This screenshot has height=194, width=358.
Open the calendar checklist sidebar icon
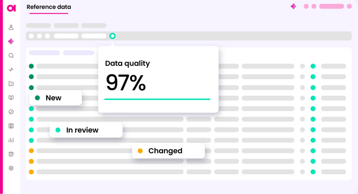(11, 154)
